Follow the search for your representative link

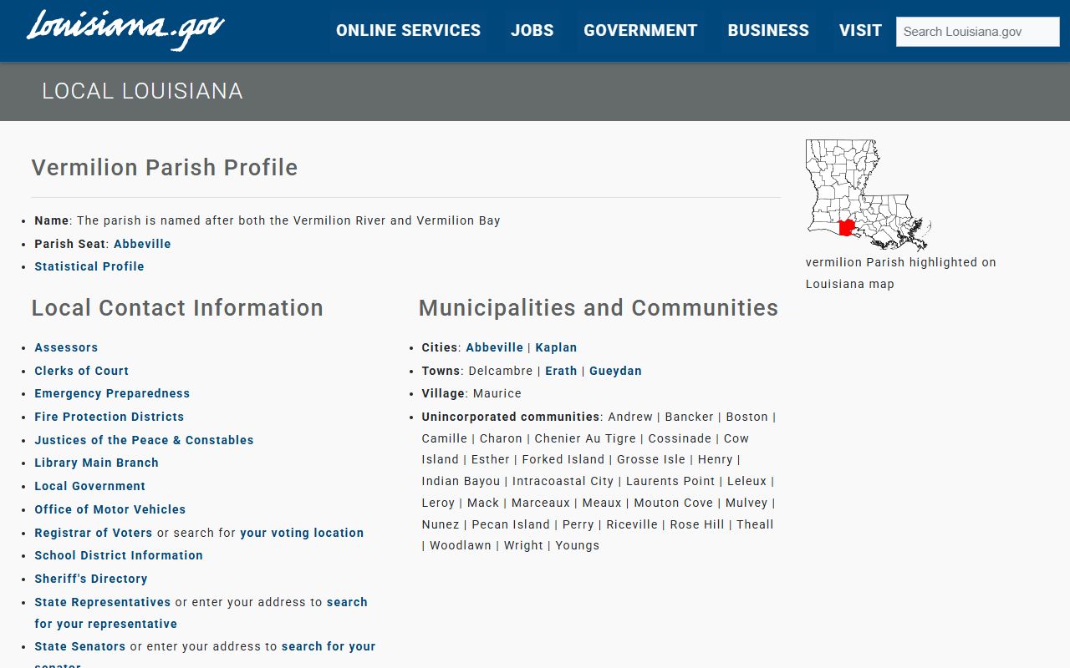(x=201, y=613)
